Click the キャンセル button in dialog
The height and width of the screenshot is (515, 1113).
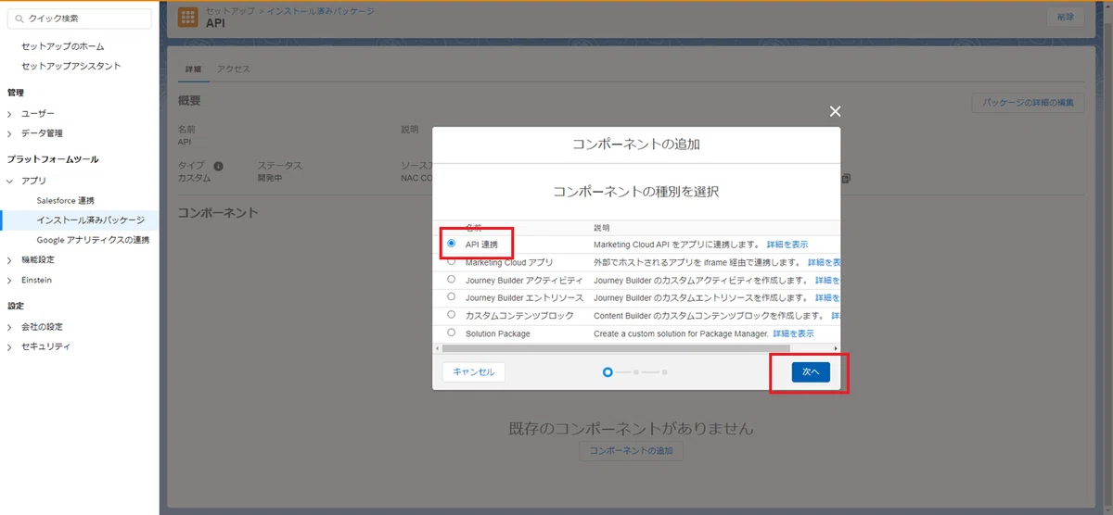tap(474, 371)
